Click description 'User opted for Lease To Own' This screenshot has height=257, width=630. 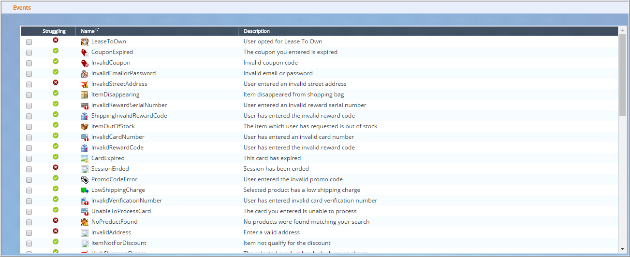[x=283, y=41]
